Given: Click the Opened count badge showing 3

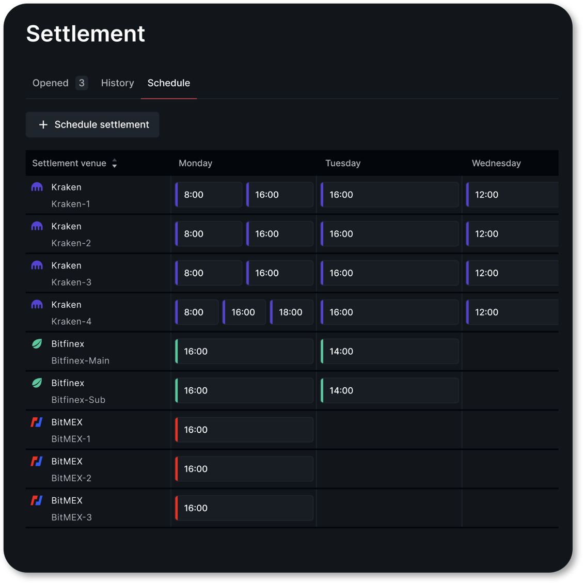Looking at the screenshot, I should pyautogui.click(x=82, y=83).
